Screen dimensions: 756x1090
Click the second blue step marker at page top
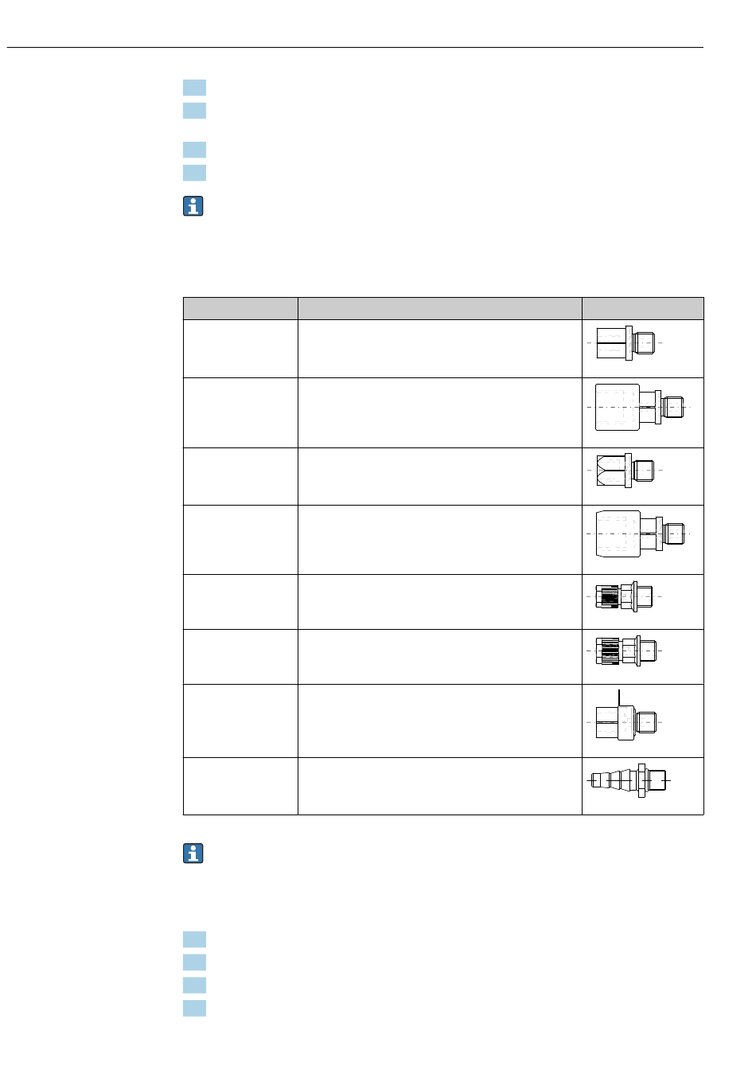click(x=194, y=111)
